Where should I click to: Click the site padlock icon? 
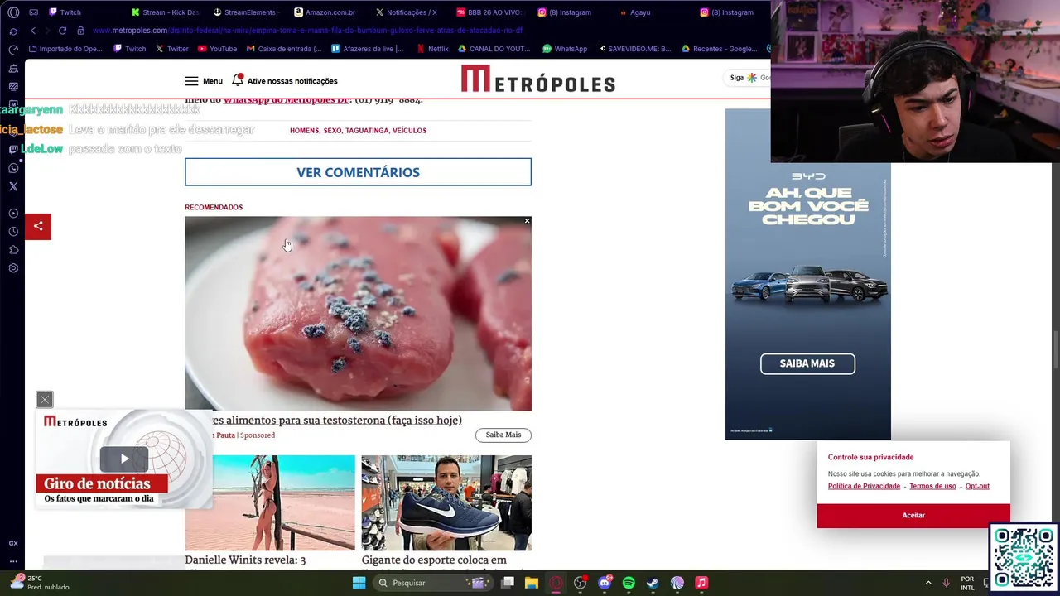[x=80, y=31]
